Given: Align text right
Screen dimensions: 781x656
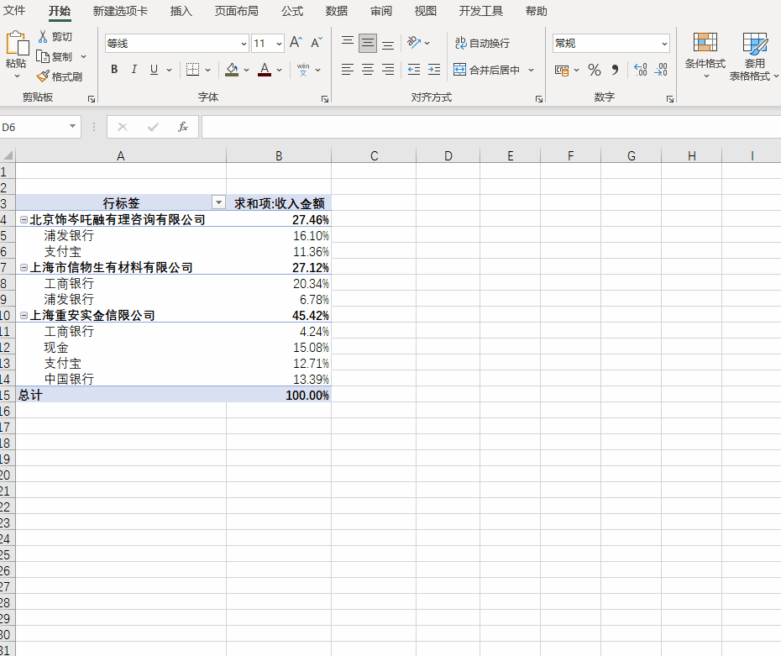Looking at the screenshot, I should tap(388, 69).
